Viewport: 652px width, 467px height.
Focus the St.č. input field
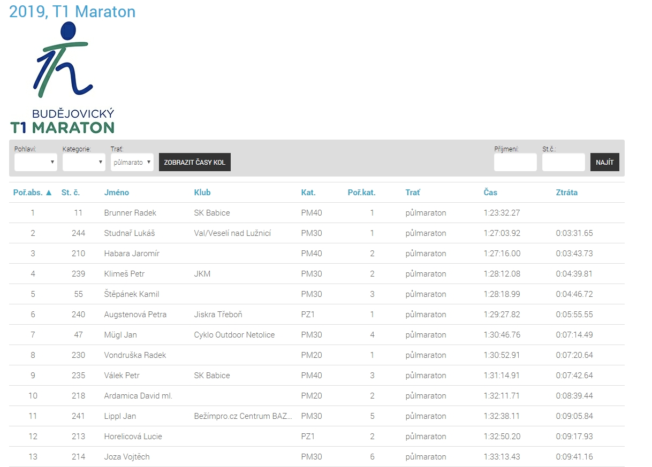[x=564, y=162]
